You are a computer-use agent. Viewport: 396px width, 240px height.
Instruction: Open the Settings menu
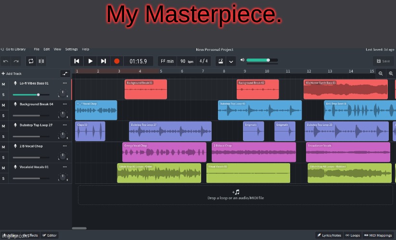point(71,49)
